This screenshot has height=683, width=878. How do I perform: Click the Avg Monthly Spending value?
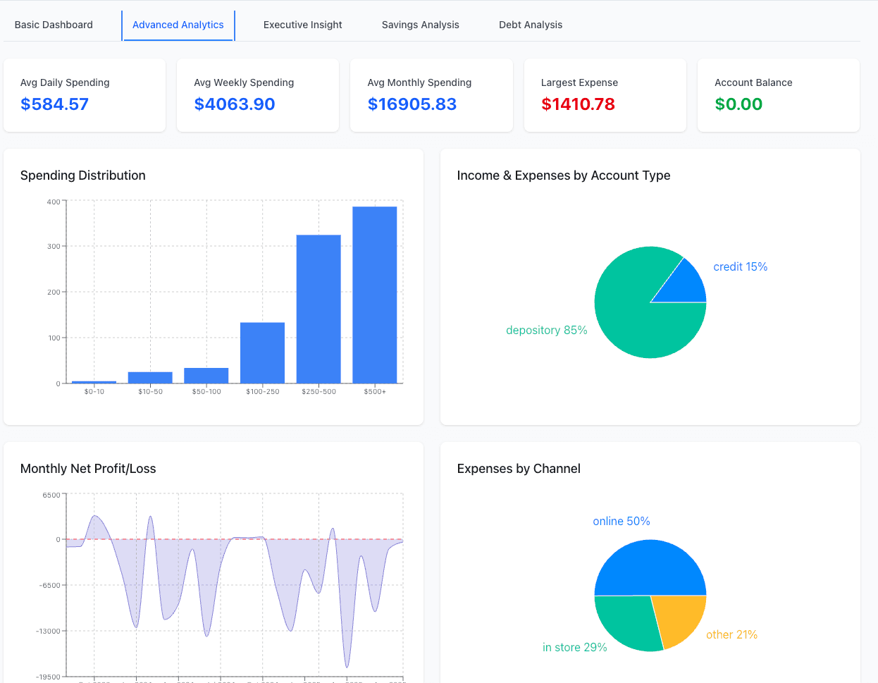412,104
